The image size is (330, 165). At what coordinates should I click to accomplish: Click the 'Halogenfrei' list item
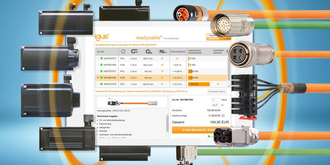point(104,127)
